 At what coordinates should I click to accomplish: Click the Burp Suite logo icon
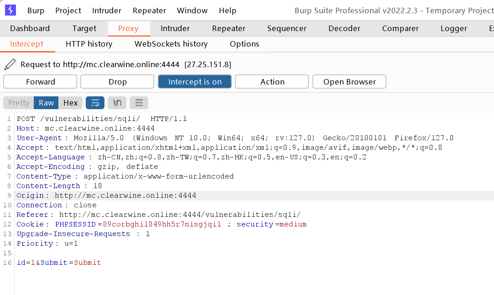coord(10,10)
